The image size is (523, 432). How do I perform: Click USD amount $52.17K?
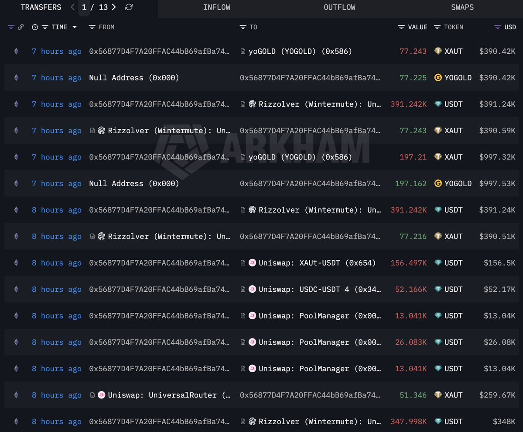pos(499,289)
